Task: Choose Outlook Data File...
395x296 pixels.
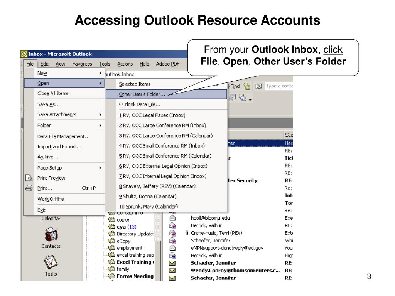Action: tap(166, 104)
